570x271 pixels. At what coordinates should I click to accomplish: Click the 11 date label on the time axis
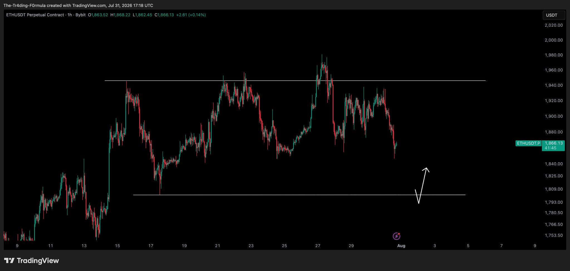[x=50, y=246]
